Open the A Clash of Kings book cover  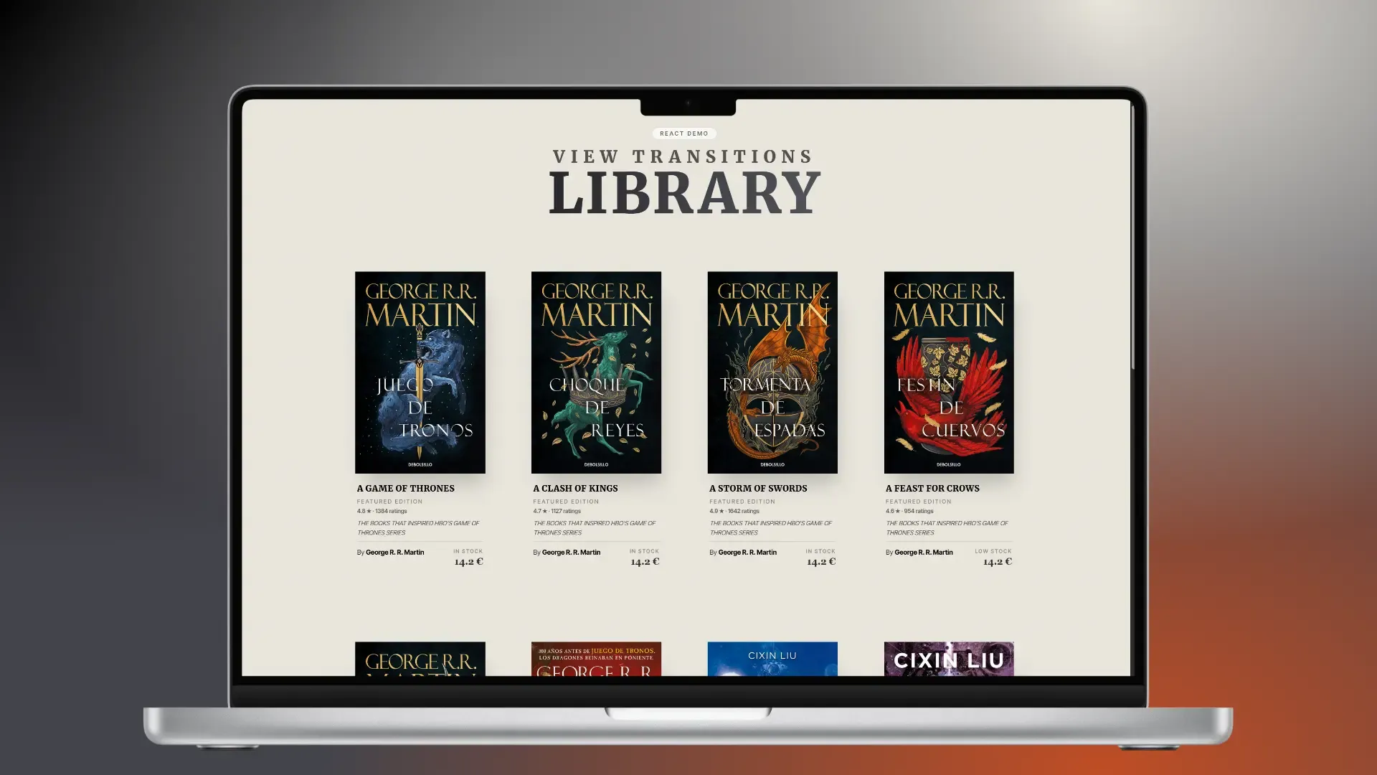click(596, 371)
